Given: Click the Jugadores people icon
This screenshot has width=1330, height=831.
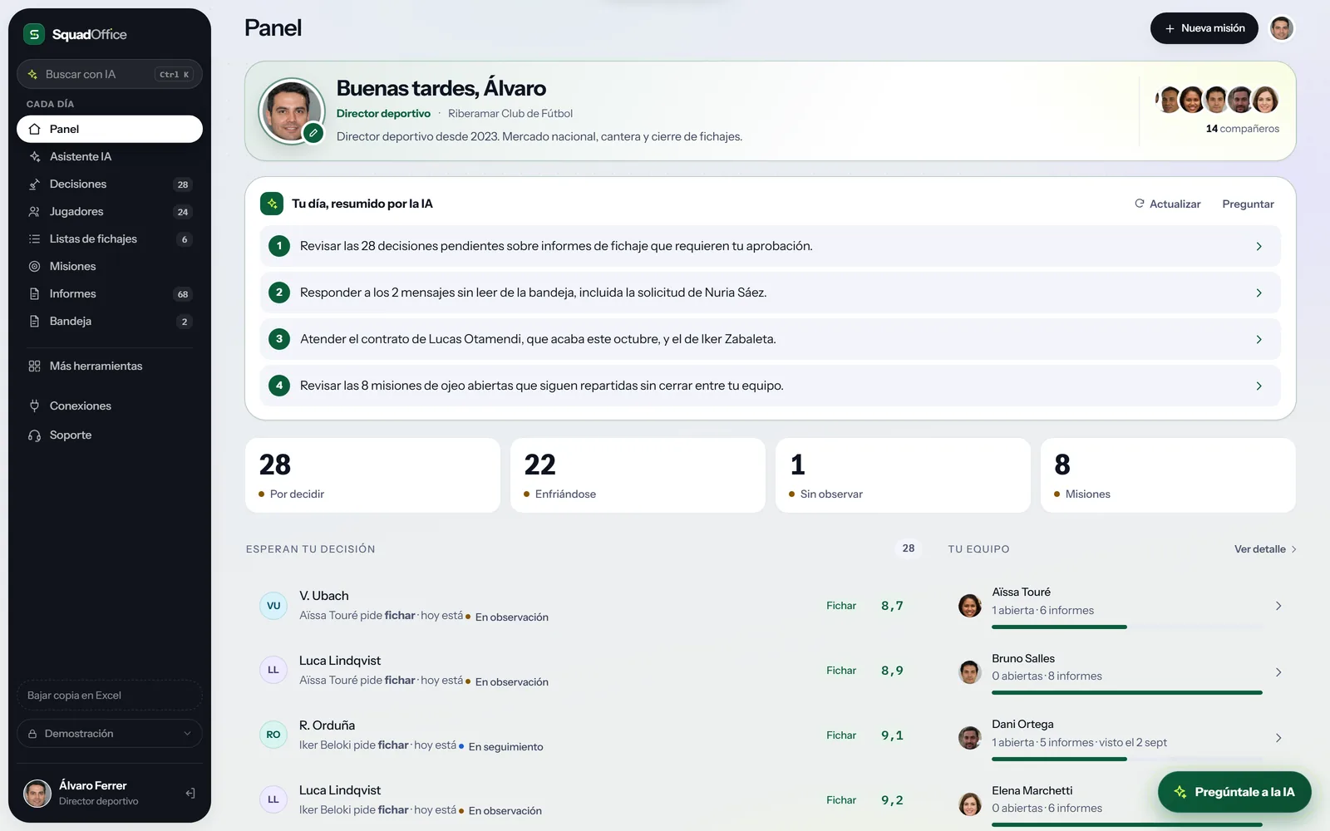Looking at the screenshot, I should pos(34,211).
